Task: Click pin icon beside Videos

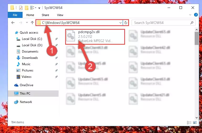Action: point(56,77)
